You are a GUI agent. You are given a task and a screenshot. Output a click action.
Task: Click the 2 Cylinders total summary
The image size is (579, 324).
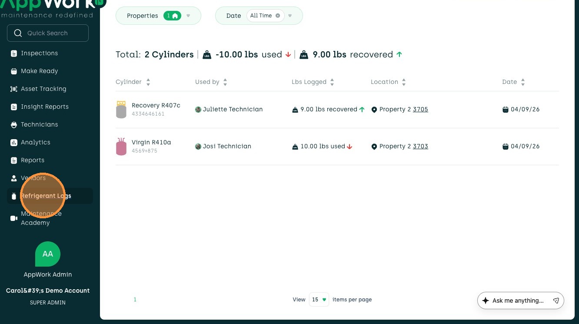169,55
